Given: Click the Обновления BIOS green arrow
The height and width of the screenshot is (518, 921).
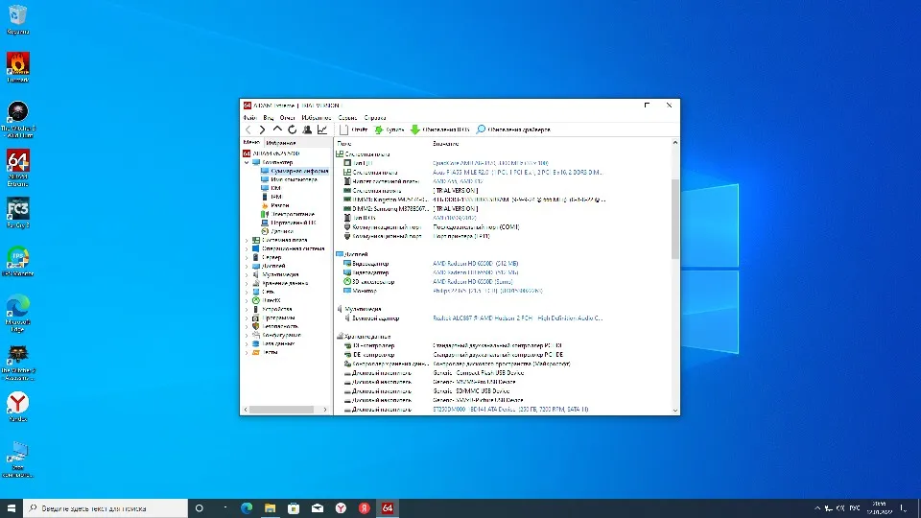Looking at the screenshot, I should [x=414, y=129].
